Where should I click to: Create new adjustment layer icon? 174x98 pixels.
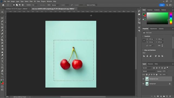point(161,96)
